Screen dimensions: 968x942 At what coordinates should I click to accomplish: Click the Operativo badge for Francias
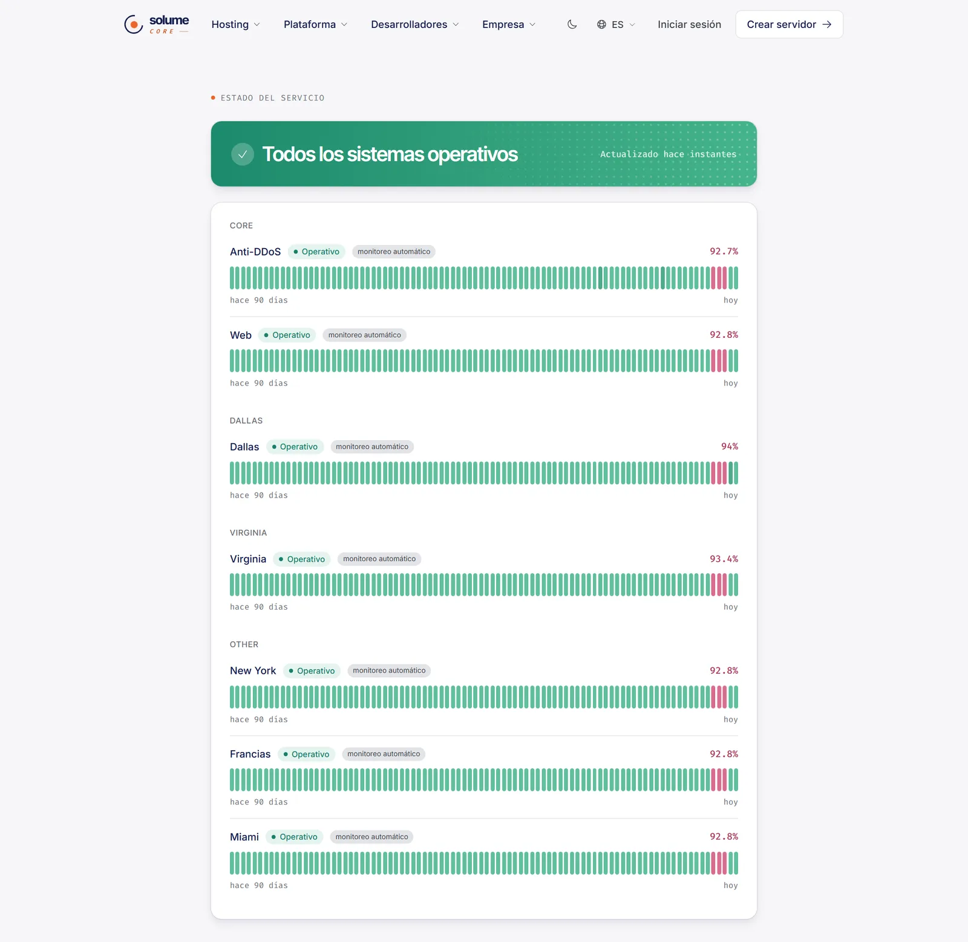pyautogui.click(x=306, y=754)
